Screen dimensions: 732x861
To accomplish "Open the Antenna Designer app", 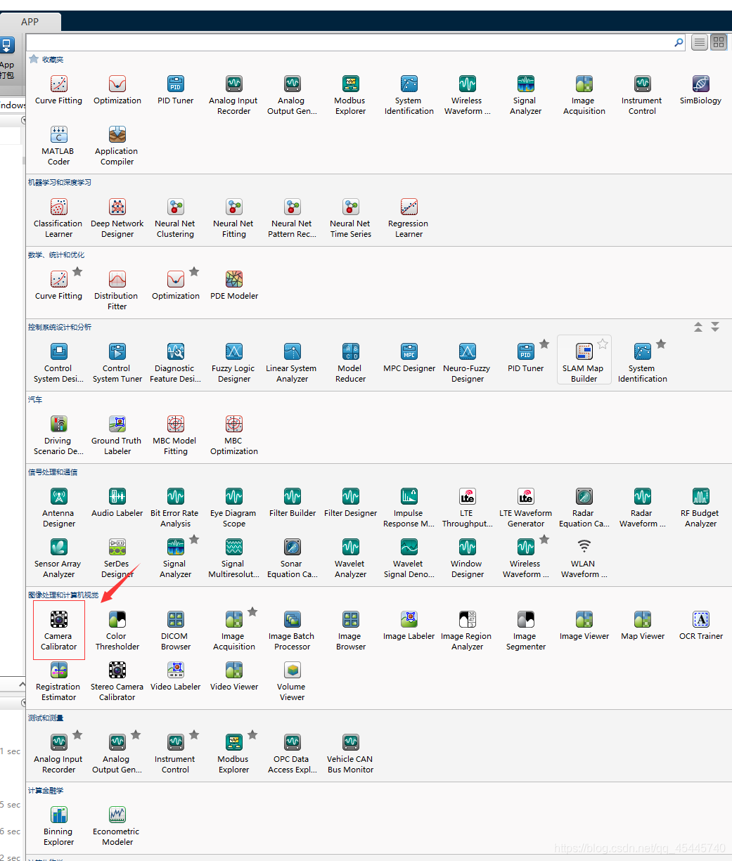I will pyautogui.click(x=59, y=507).
